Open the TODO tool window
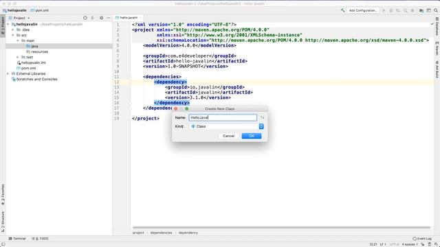The width and height of the screenshot is (440, 247). (x=40, y=239)
